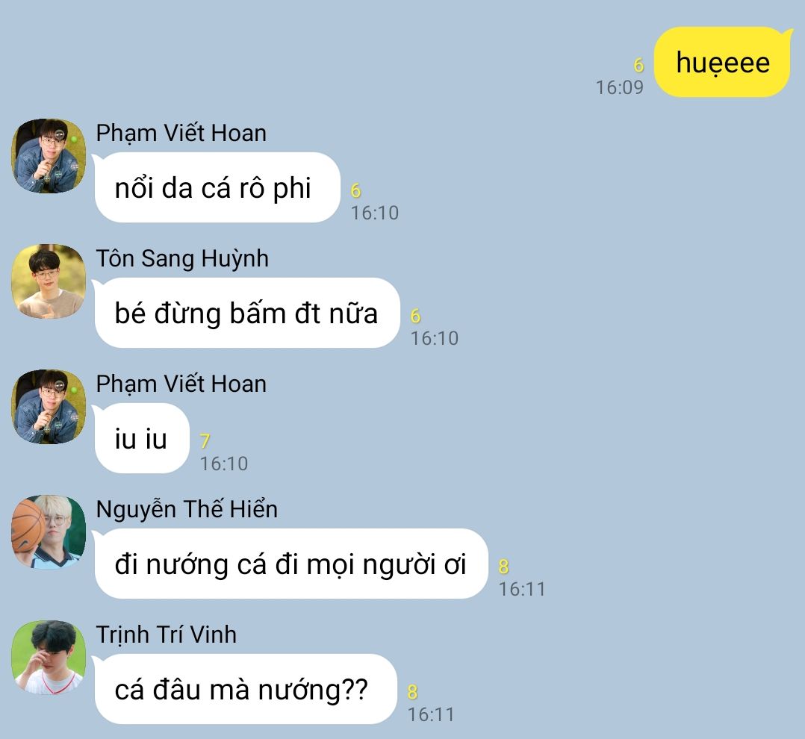Tap the 16:09 timestamp by 'huẹeee'
The image size is (805, 739).
619,88
